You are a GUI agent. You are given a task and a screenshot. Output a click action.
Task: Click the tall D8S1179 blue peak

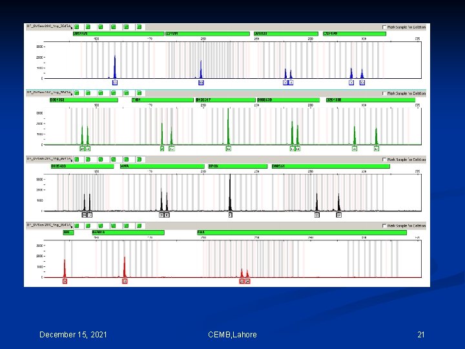click(x=115, y=67)
